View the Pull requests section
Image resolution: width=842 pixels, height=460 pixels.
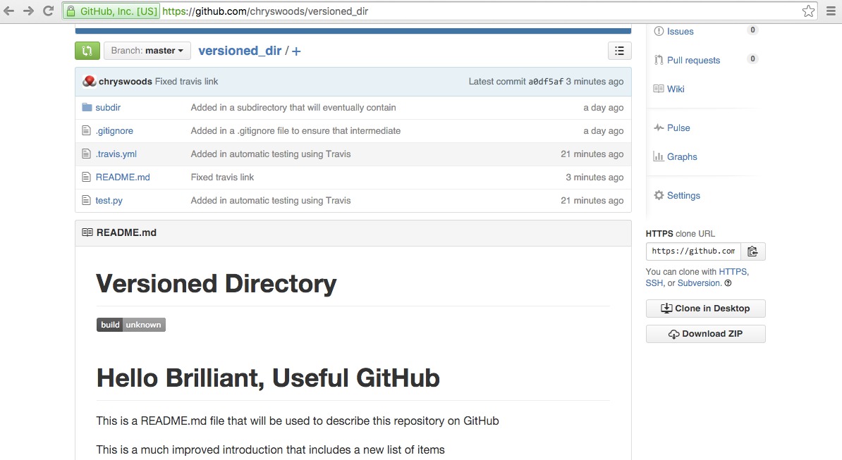click(x=693, y=60)
